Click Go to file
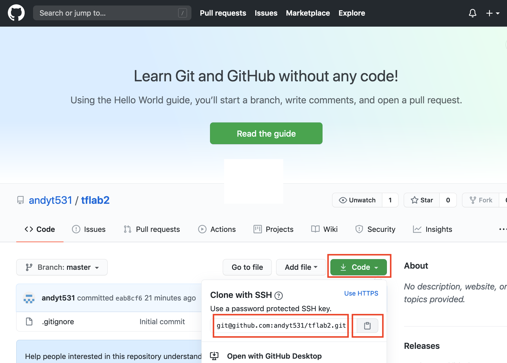This screenshot has width=507, height=363. point(247,267)
